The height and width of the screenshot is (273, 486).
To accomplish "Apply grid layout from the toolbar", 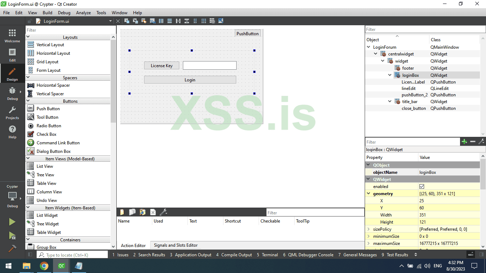I will click(x=204, y=21).
